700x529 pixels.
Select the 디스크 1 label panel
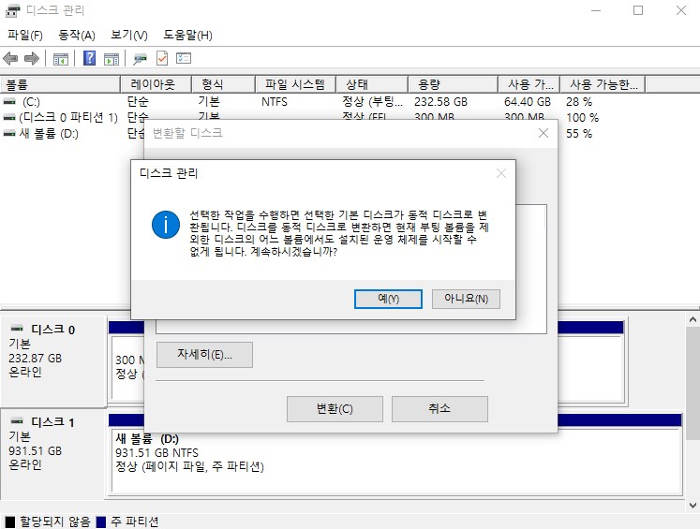[x=52, y=454]
